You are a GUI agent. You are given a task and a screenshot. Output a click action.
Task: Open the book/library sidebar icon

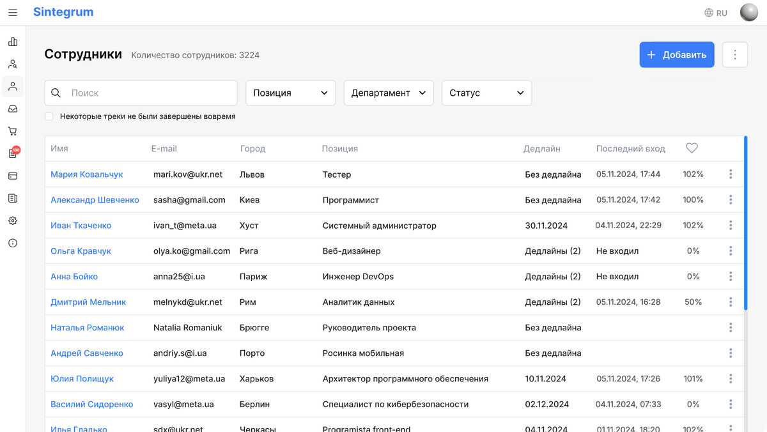tap(13, 198)
